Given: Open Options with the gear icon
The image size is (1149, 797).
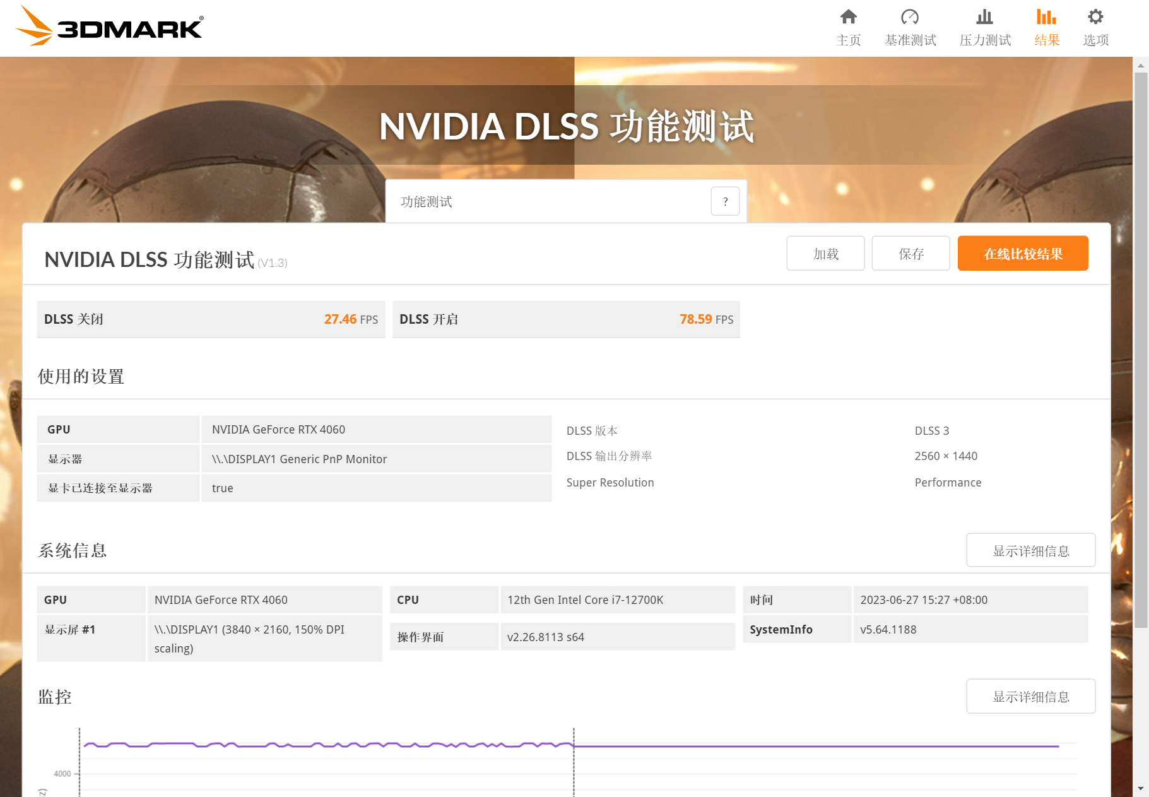Looking at the screenshot, I should 1095,17.
